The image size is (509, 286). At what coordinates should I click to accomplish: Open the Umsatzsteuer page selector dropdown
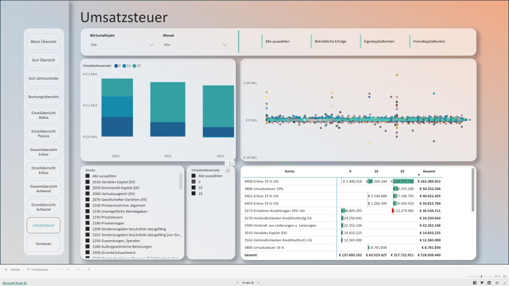coord(58,270)
